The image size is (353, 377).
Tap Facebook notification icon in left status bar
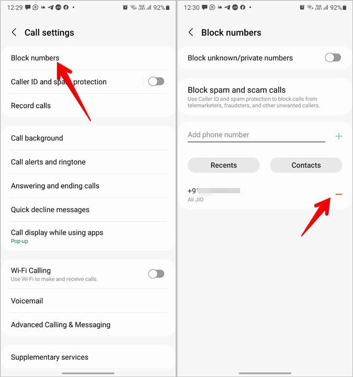(x=66, y=7)
